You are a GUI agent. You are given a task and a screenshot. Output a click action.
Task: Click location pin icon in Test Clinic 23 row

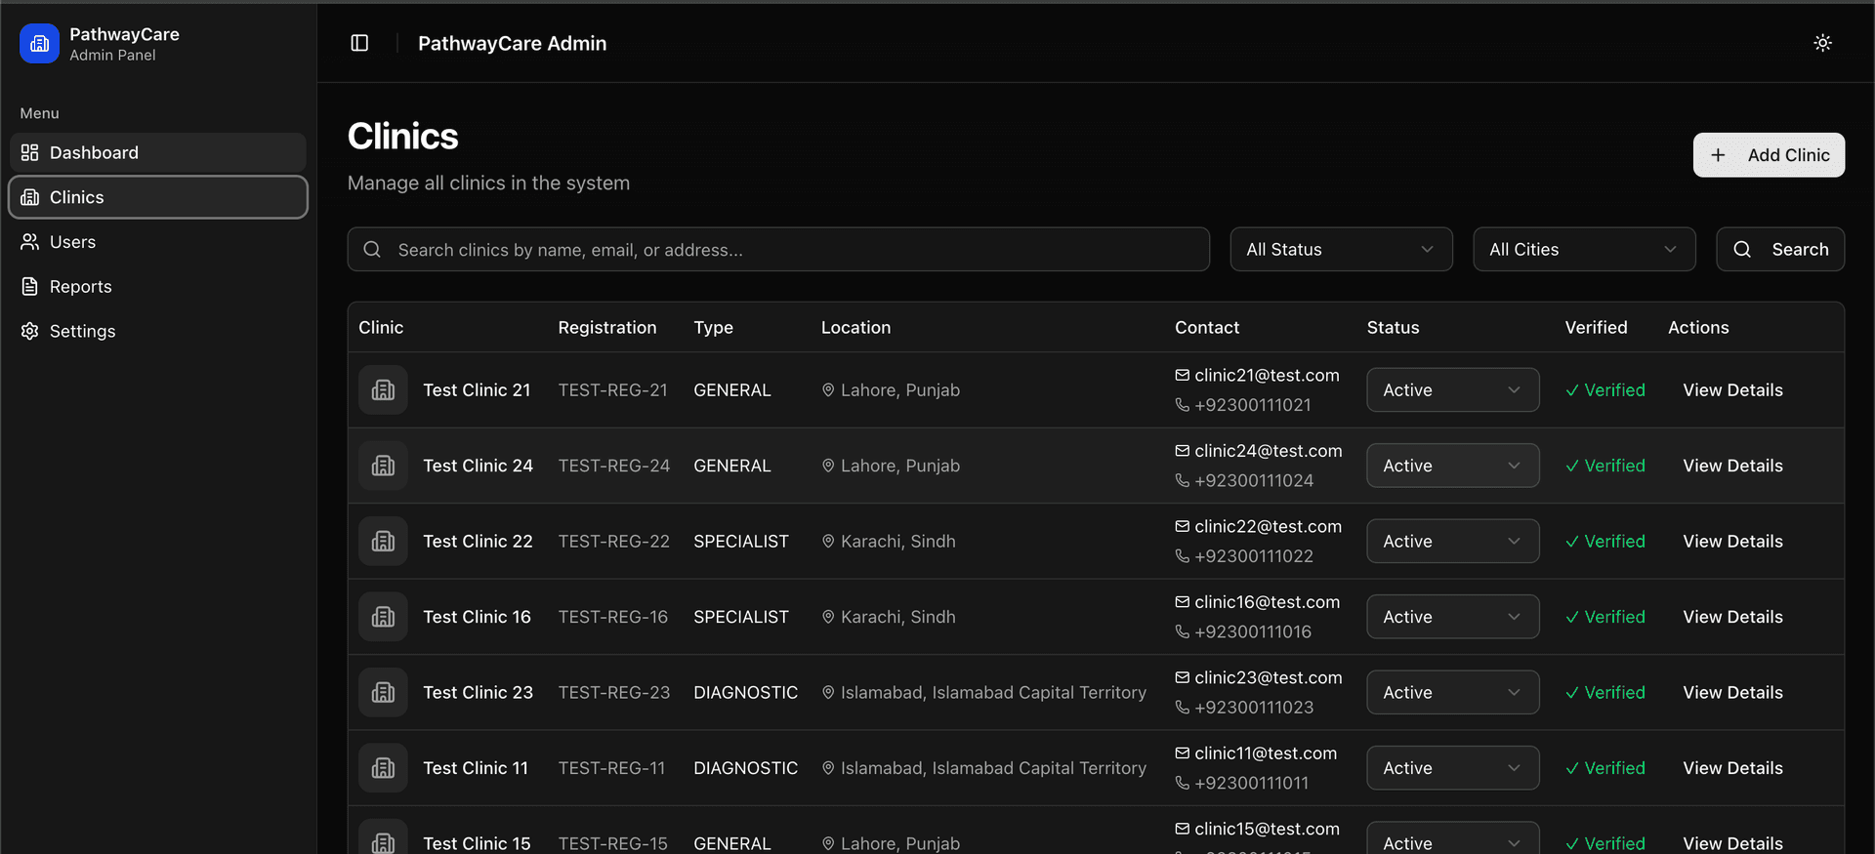click(x=828, y=693)
